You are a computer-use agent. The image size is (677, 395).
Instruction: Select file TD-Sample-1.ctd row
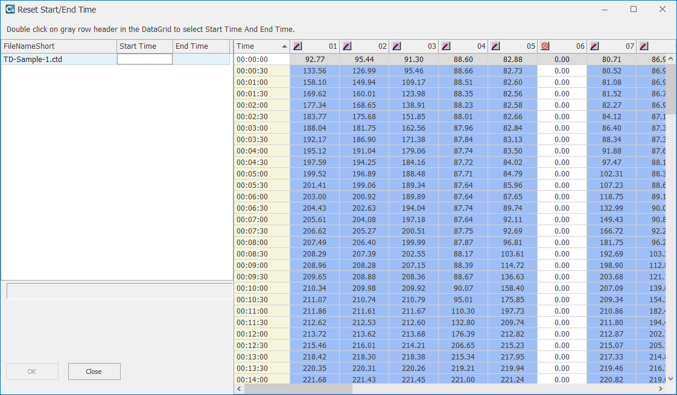[115, 59]
